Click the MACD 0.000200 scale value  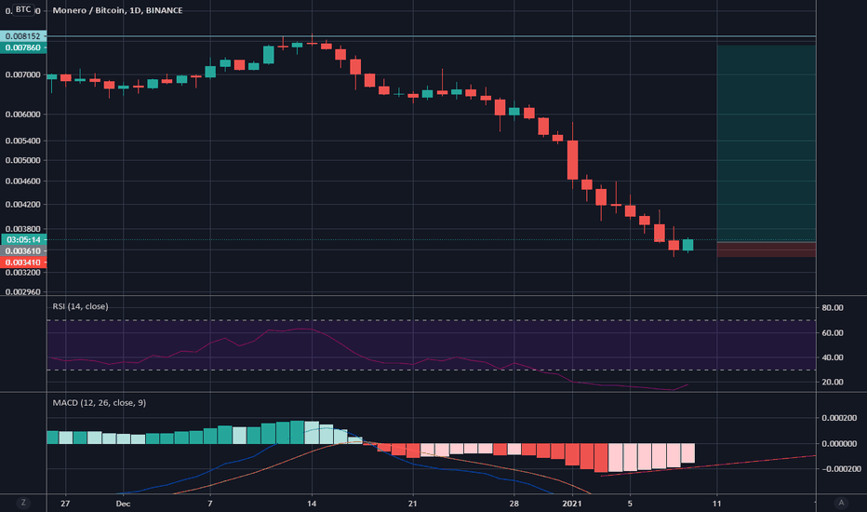point(839,418)
